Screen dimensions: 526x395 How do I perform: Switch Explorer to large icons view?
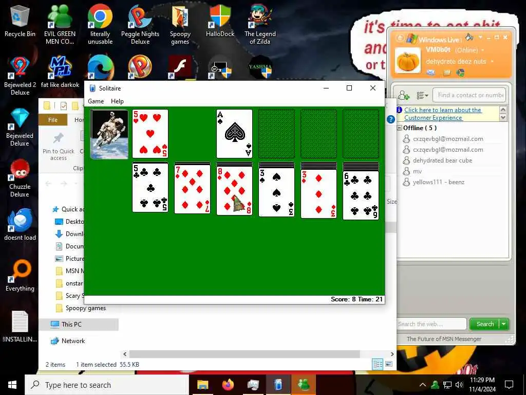(x=389, y=364)
